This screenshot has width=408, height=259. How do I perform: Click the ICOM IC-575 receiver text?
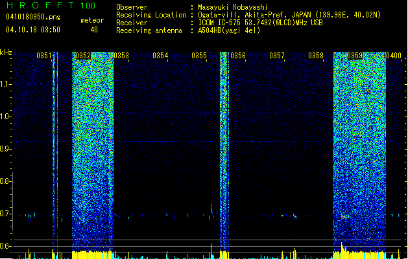pos(260,23)
